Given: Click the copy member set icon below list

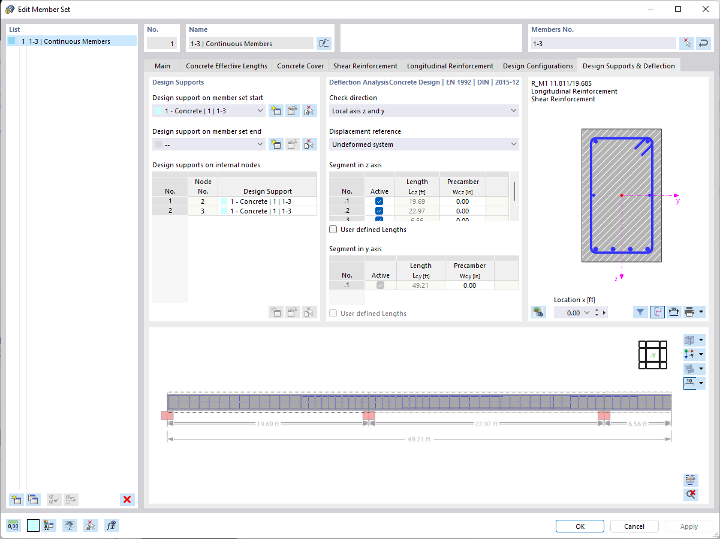Looking at the screenshot, I should click(33, 499).
